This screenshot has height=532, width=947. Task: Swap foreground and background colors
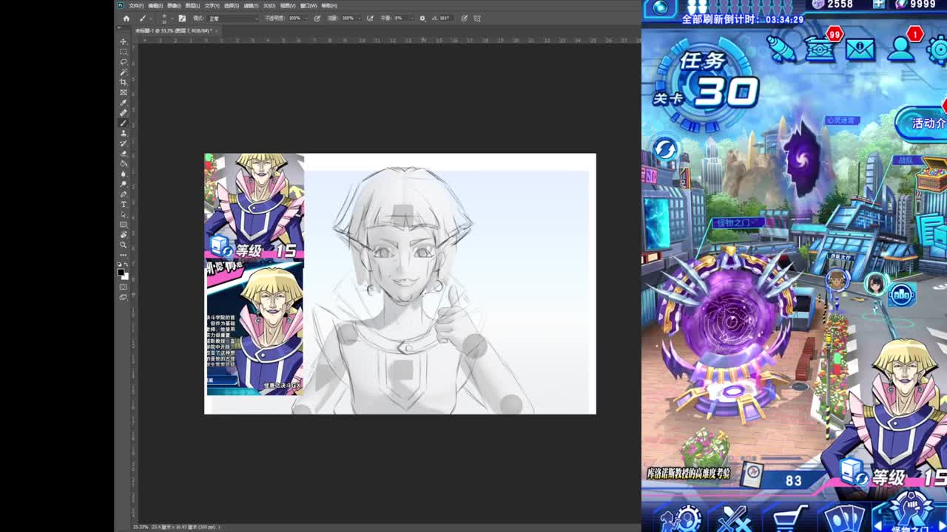pos(127,264)
